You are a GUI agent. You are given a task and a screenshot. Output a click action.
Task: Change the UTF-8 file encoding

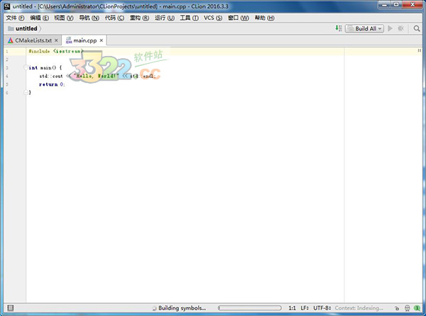[322, 308]
